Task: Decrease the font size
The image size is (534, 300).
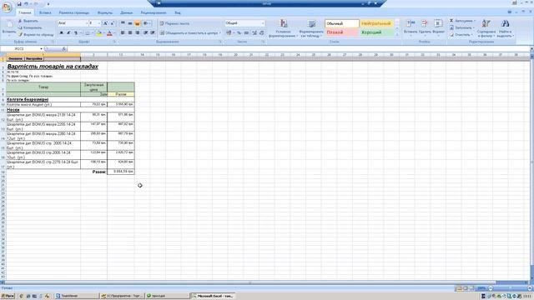Action: point(112,23)
